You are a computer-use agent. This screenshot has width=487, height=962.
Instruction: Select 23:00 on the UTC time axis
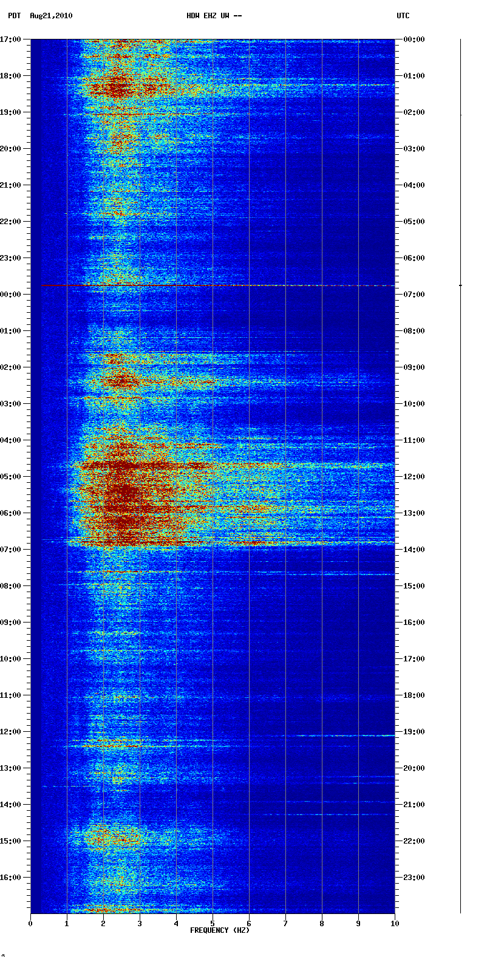click(x=414, y=878)
